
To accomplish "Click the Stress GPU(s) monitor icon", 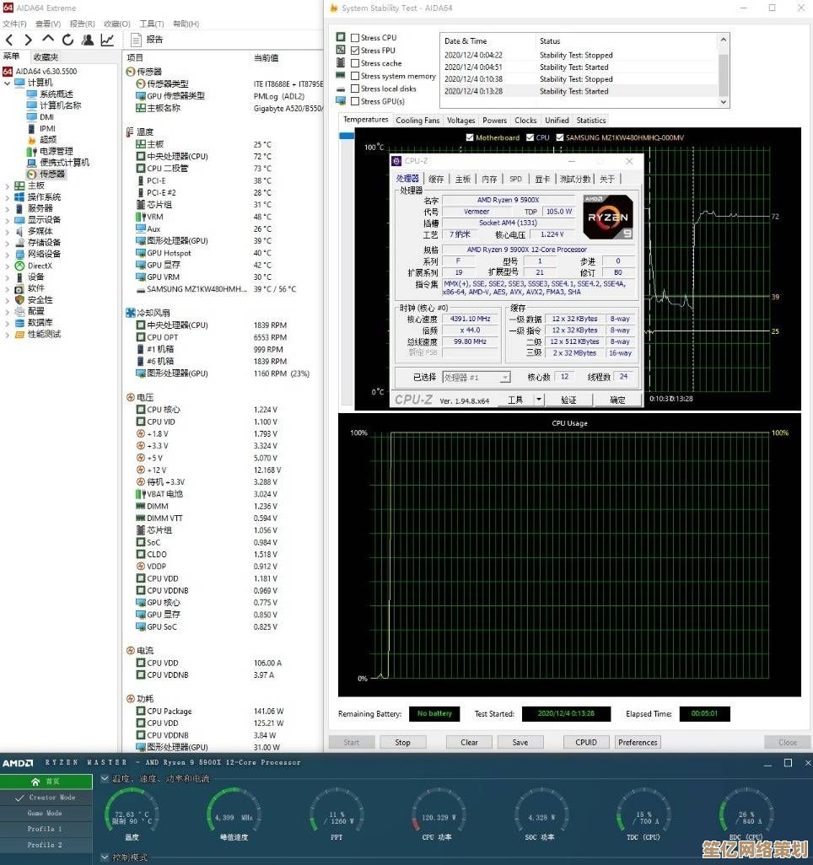I will point(341,101).
